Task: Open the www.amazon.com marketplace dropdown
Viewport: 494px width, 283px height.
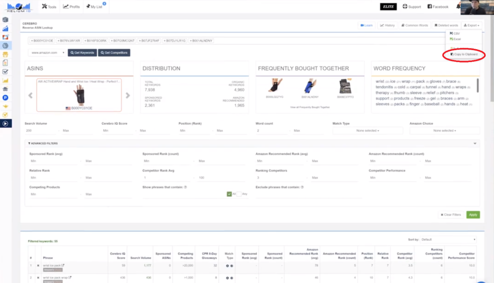Action: pyautogui.click(x=47, y=52)
